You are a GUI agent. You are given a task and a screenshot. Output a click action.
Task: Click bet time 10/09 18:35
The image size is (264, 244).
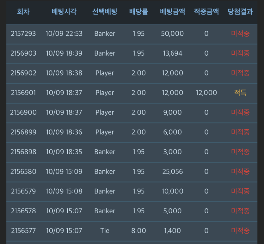(64, 152)
